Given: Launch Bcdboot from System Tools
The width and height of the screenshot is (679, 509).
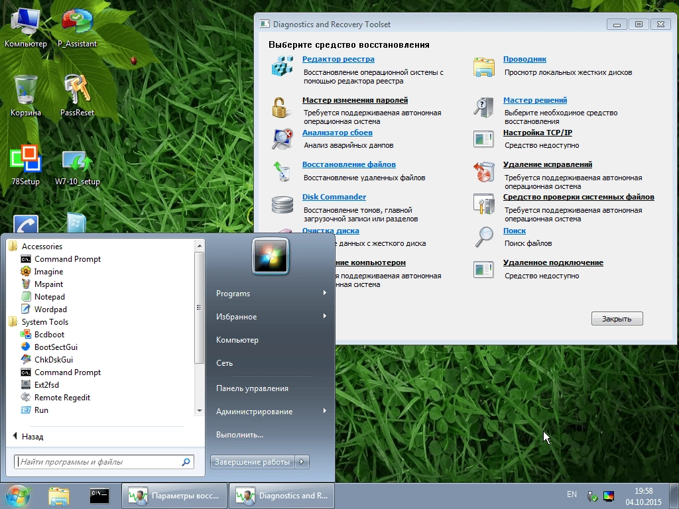Looking at the screenshot, I should point(42,335).
